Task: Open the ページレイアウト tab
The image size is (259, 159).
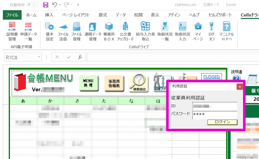Action: [x=76, y=15]
